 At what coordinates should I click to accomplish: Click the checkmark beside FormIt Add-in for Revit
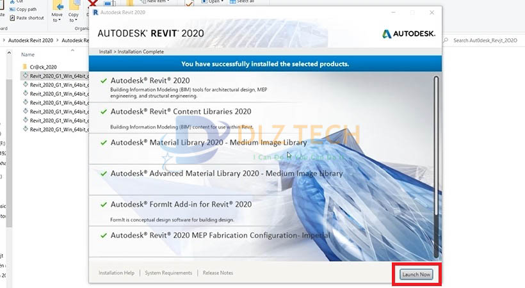(104, 204)
